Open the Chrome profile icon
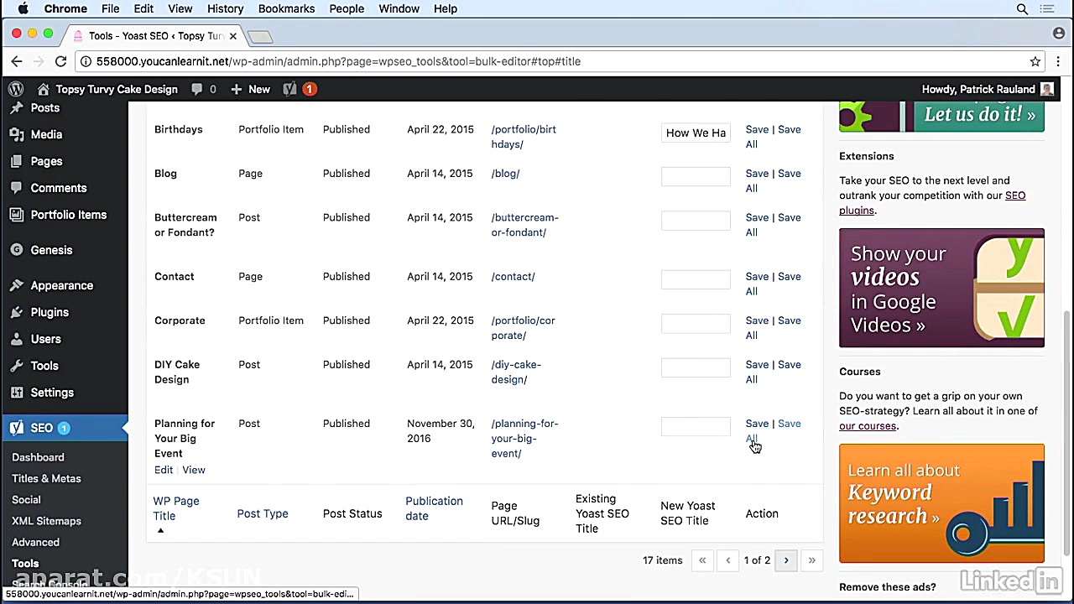 [x=1059, y=34]
